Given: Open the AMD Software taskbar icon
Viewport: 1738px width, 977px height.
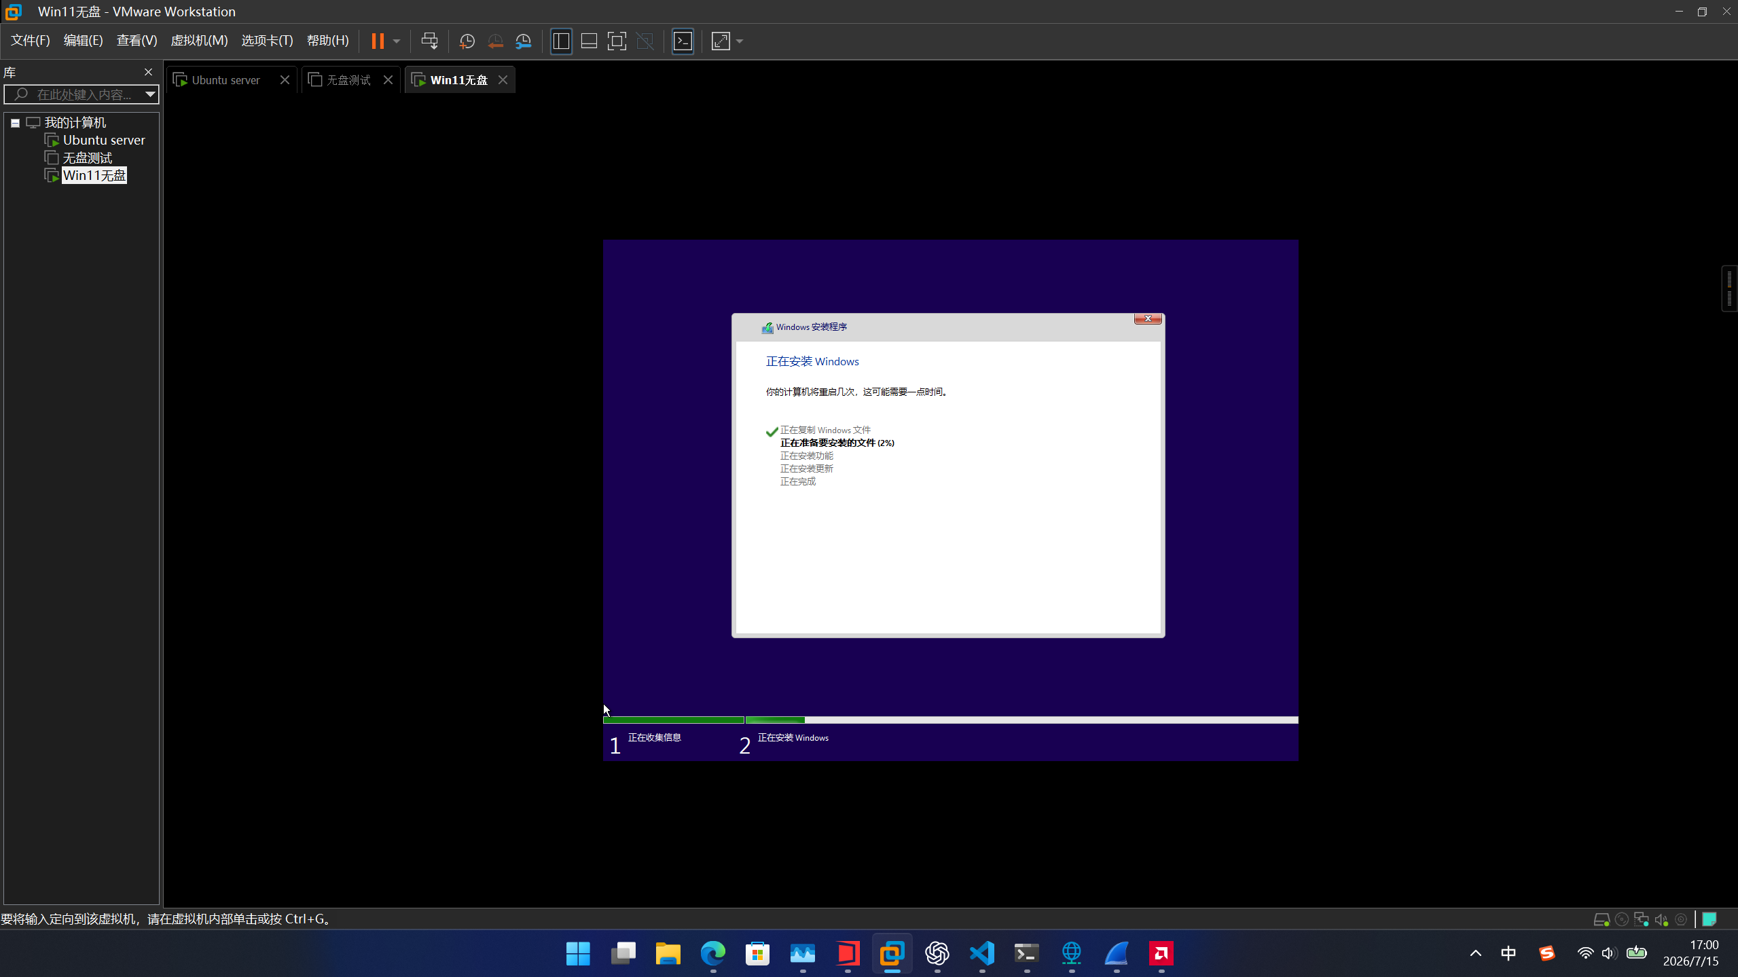Looking at the screenshot, I should (1161, 953).
